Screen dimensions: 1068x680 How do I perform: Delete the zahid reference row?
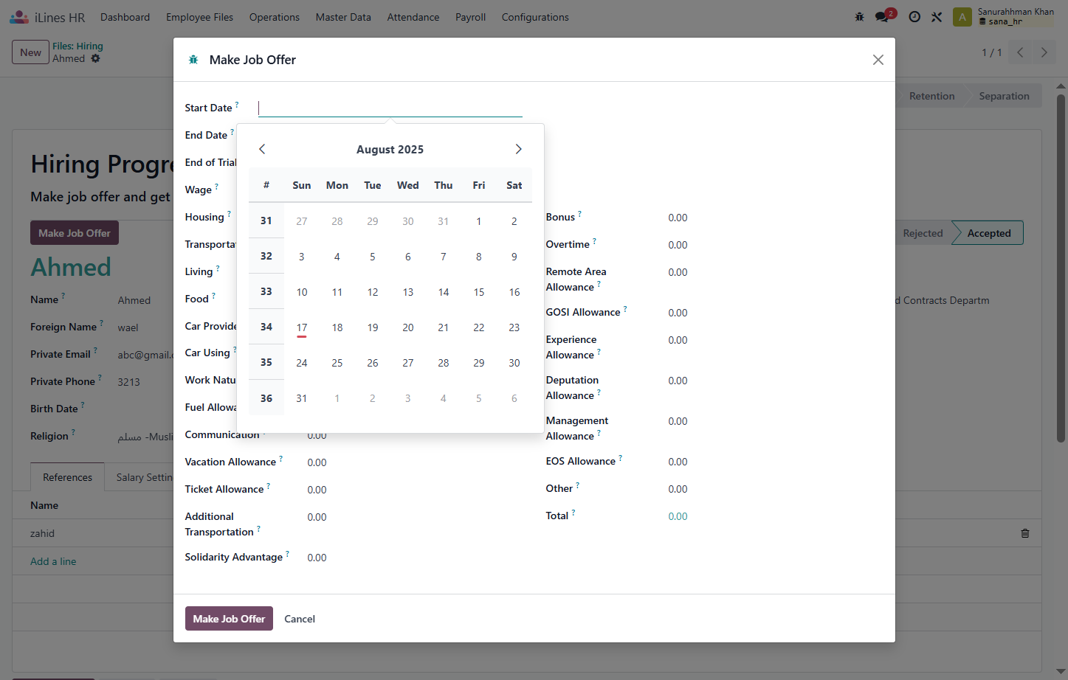pos(1024,533)
